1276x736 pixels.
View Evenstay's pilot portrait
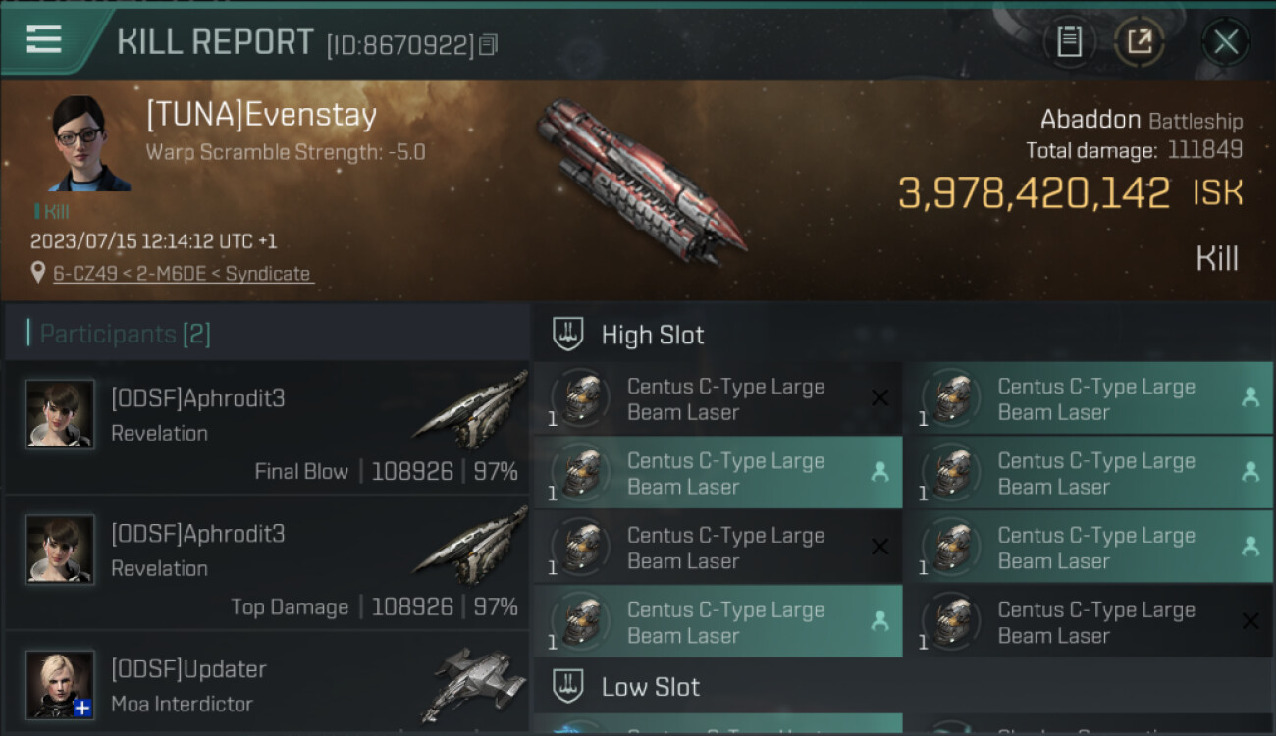point(90,144)
